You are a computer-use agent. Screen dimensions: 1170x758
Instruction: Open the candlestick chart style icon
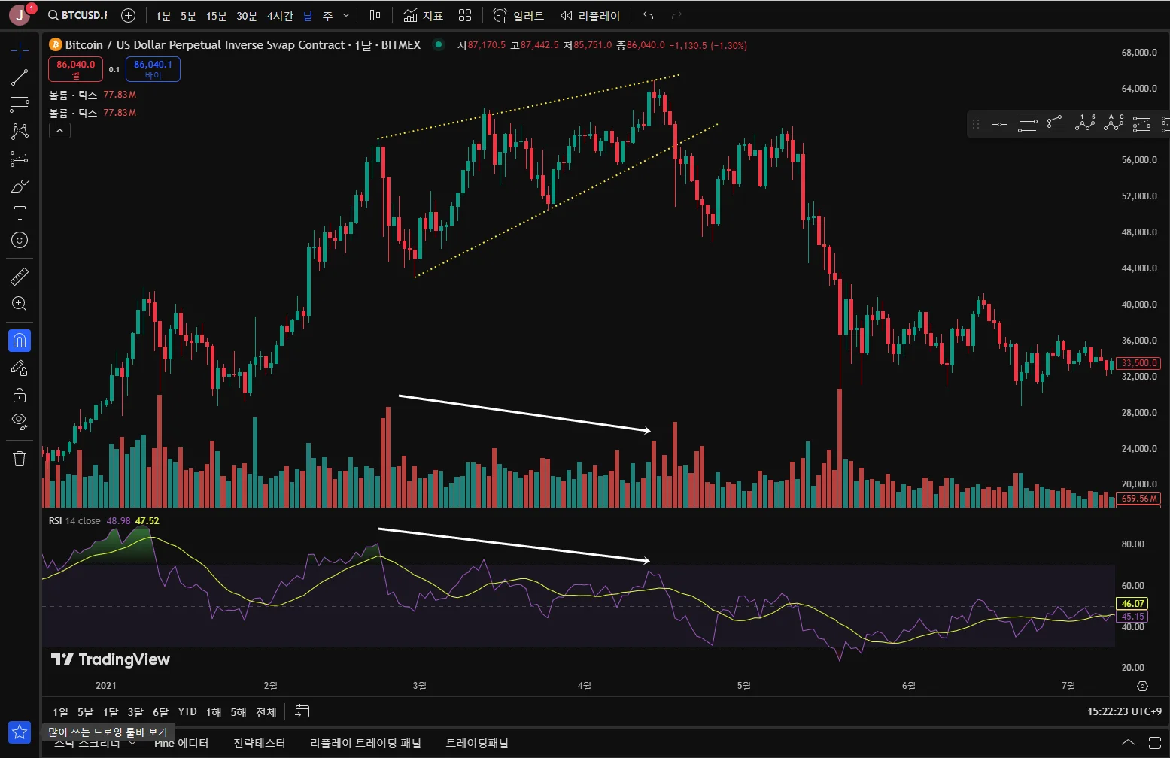(x=375, y=16)
